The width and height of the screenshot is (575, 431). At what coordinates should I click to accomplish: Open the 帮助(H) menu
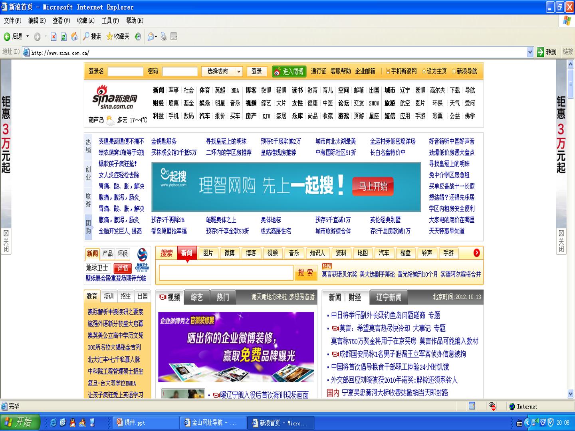click(x=135, y=21)
